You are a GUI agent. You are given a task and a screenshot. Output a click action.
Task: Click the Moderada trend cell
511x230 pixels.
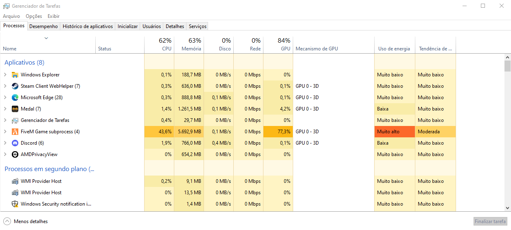pyautogui.click(x=435, y=132)
